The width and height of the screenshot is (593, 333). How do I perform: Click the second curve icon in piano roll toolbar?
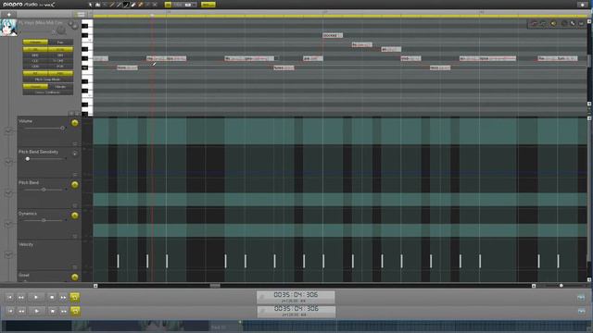[x=543, y=24]
